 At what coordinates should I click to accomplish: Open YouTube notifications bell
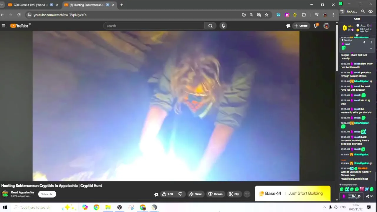click(315, 26)
